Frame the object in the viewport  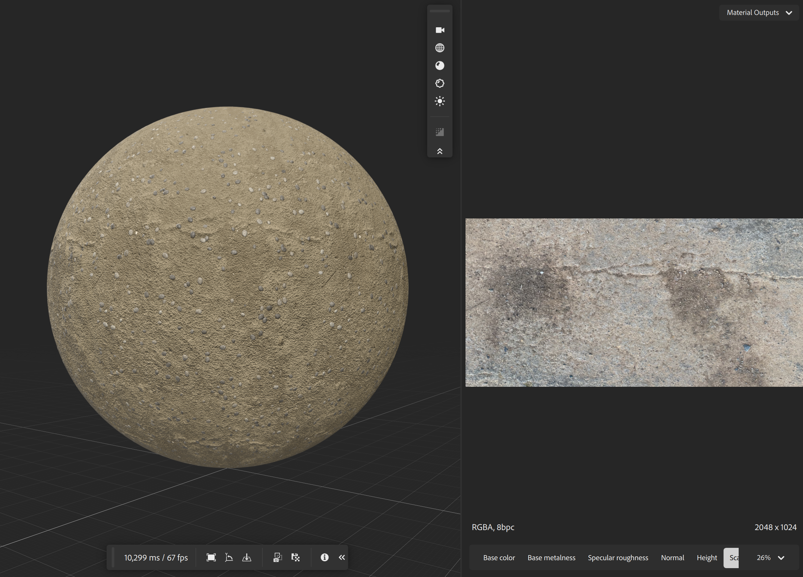(x=211, y=558)
